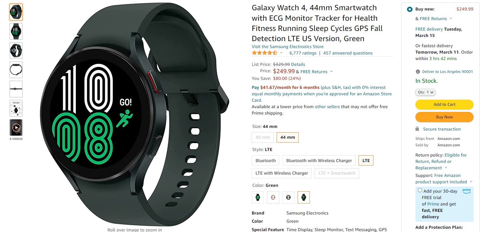Select the Bluetooth with Wireless Charger style
This screenshot has width=491, height=232.
[x=319, y=161]
